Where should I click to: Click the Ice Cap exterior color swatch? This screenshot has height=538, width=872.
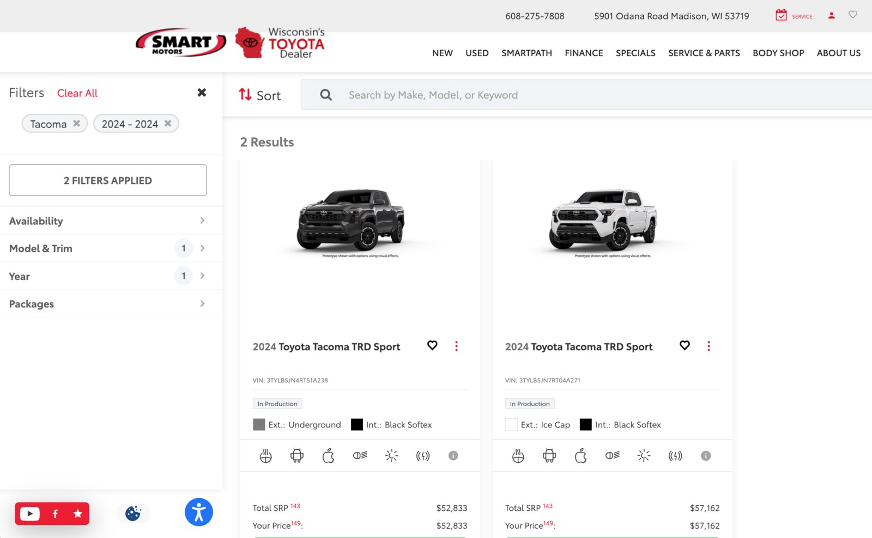point(511,424)
